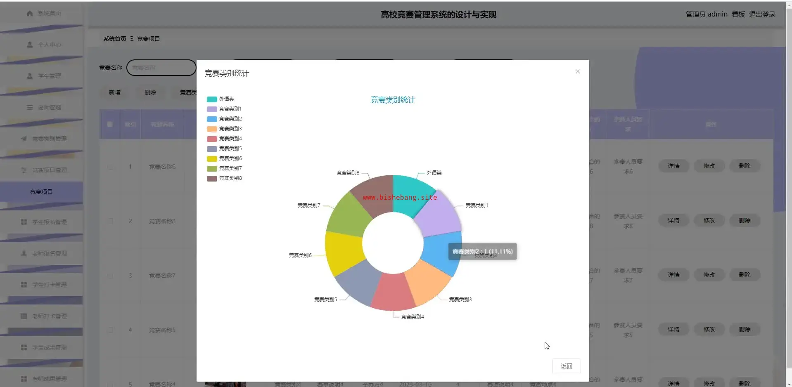Toggle the 竞赛类别3 legend entry
Viewport: 792px width, 387px height.
[224, 129]
